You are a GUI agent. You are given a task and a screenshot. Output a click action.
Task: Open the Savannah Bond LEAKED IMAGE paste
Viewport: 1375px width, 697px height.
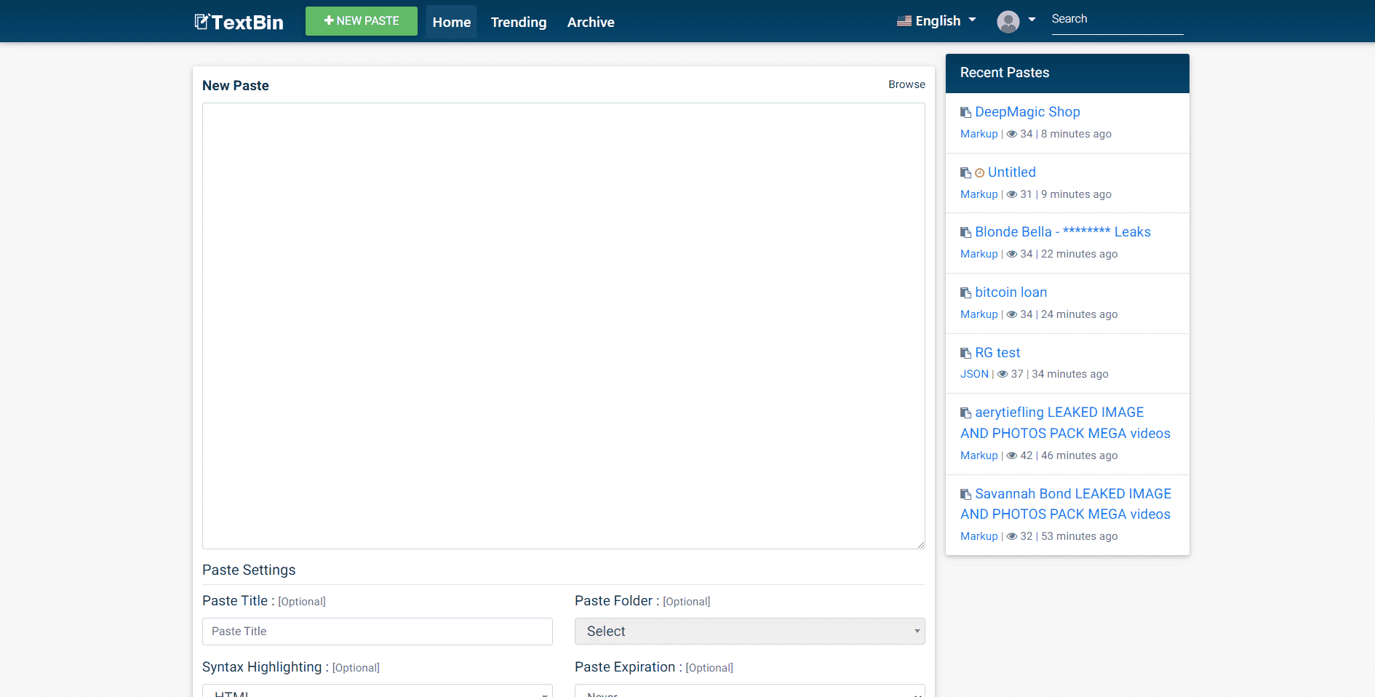coord(1066,503)
